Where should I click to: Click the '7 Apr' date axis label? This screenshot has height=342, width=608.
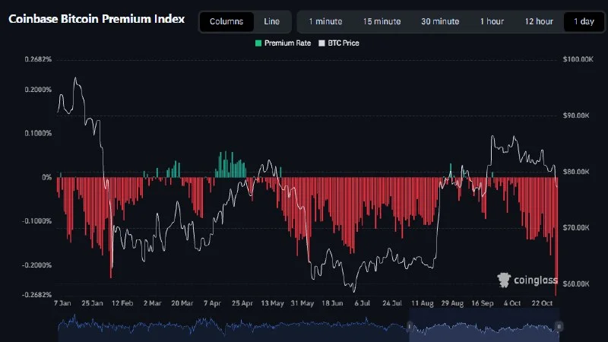212,302
